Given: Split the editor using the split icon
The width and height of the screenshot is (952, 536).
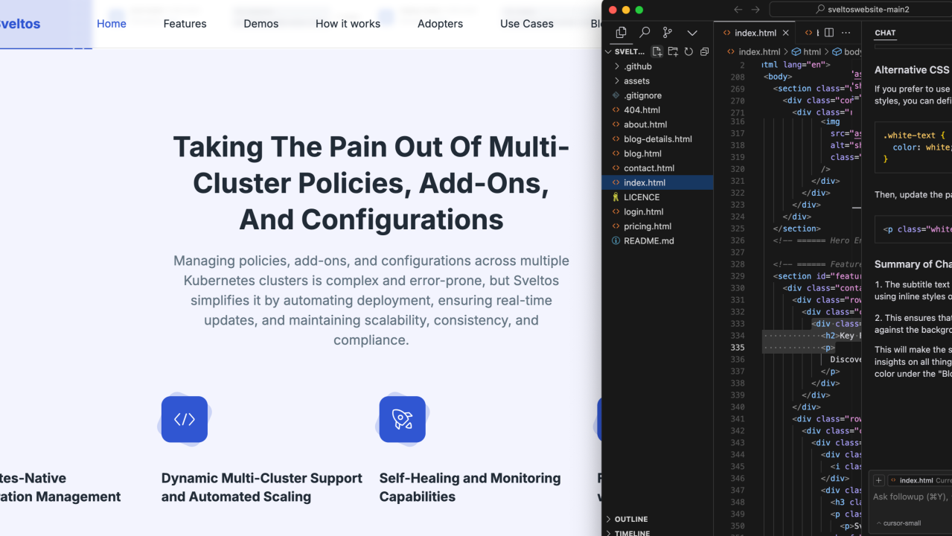Looking at the screenshot, I should pos(828,33).
